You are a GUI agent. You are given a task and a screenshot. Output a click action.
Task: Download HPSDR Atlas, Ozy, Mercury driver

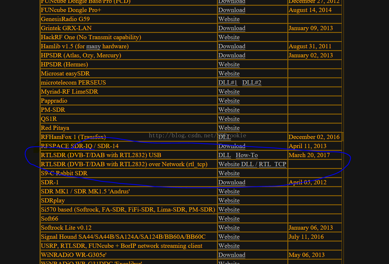[x=232, y=55]
